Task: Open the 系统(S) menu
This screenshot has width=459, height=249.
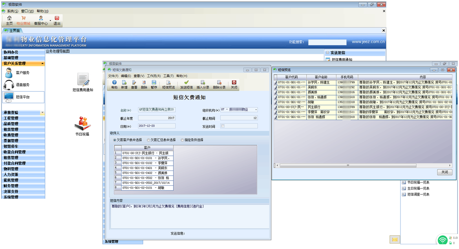Action: (13, 11)
